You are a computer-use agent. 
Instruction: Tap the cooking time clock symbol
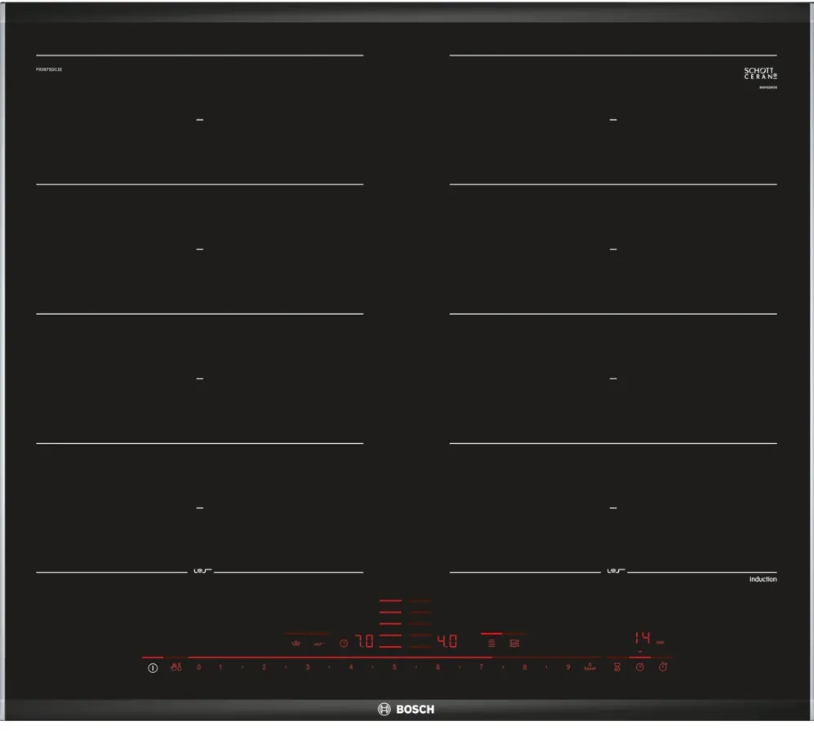[x=640, y=667]
